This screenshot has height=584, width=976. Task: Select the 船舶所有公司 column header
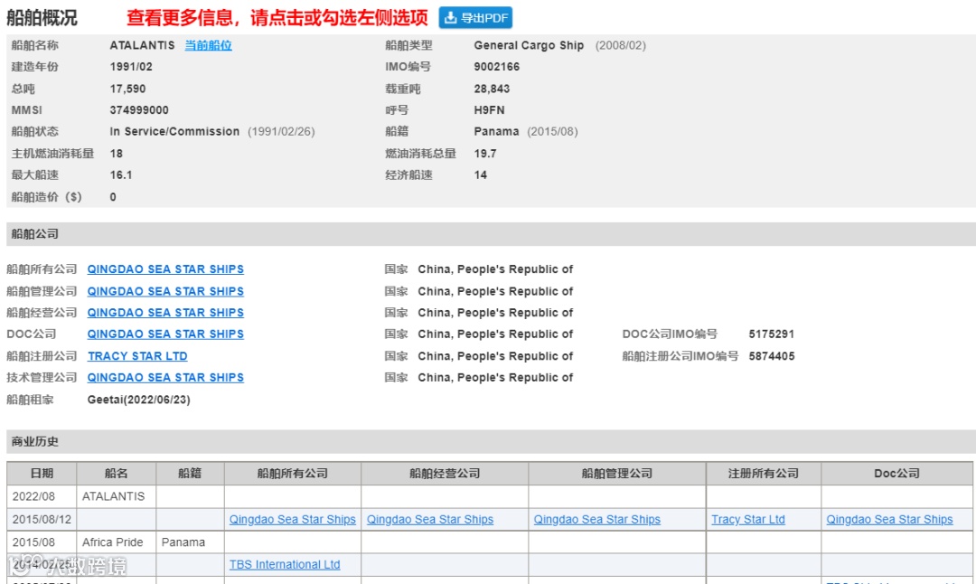point(293,473)
